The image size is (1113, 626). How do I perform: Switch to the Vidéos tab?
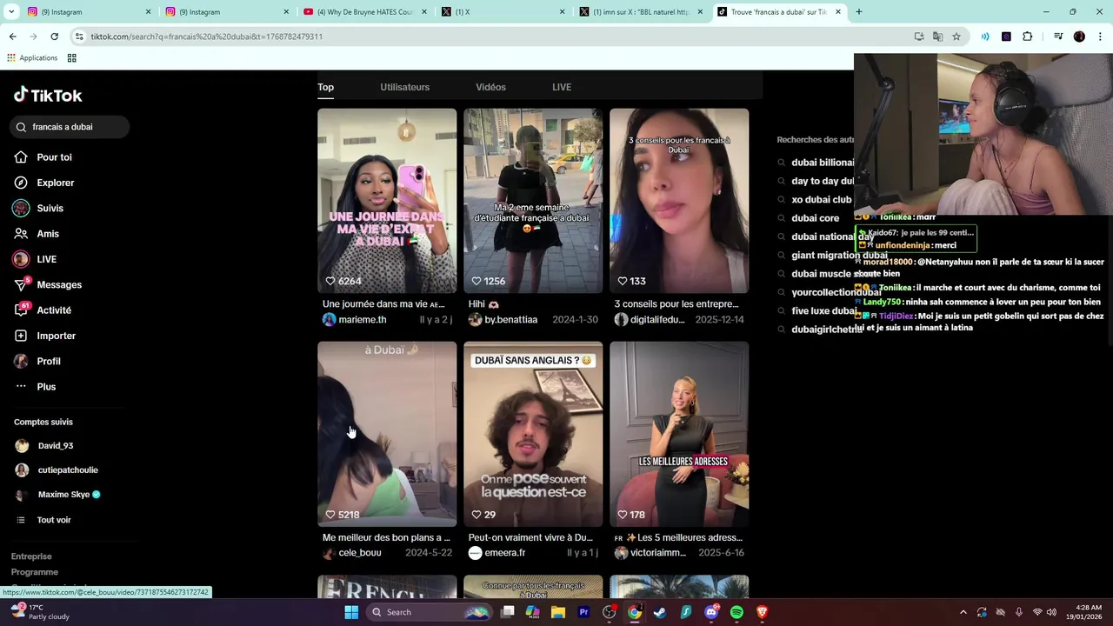[x=490, y=87]
